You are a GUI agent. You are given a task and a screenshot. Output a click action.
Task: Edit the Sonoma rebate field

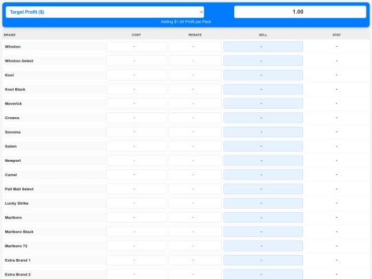pyautogui.click(x=195, y=132)
